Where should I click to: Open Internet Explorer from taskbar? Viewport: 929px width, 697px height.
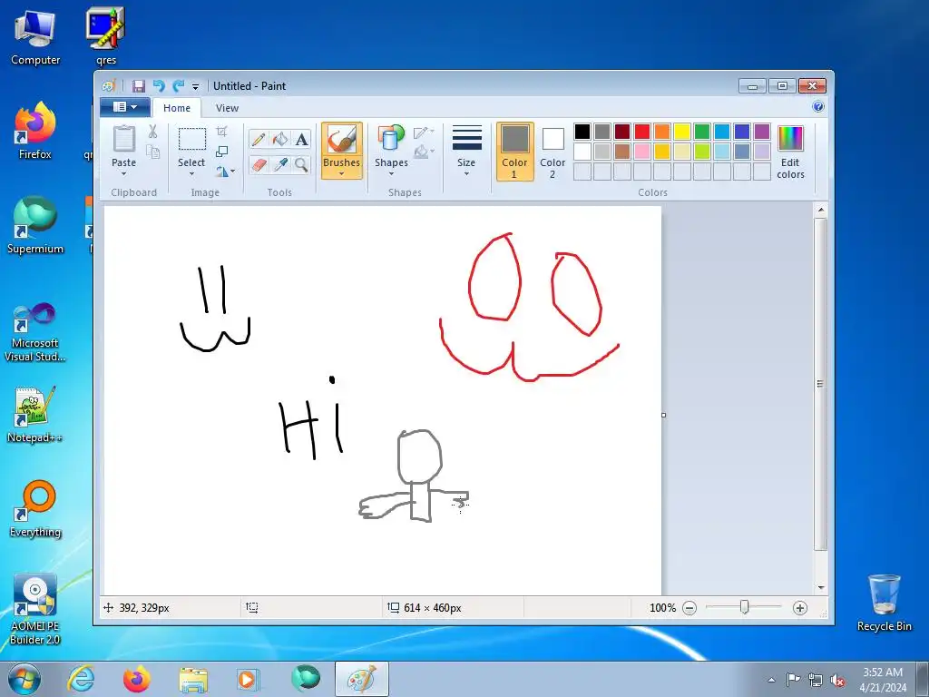pos(81,679)
